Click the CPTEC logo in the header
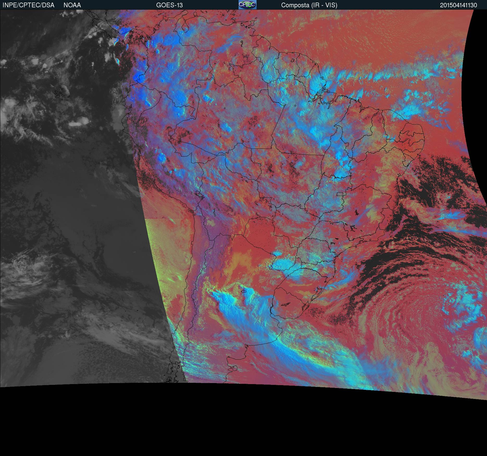 pyautogui.click(x=247, y=5)
